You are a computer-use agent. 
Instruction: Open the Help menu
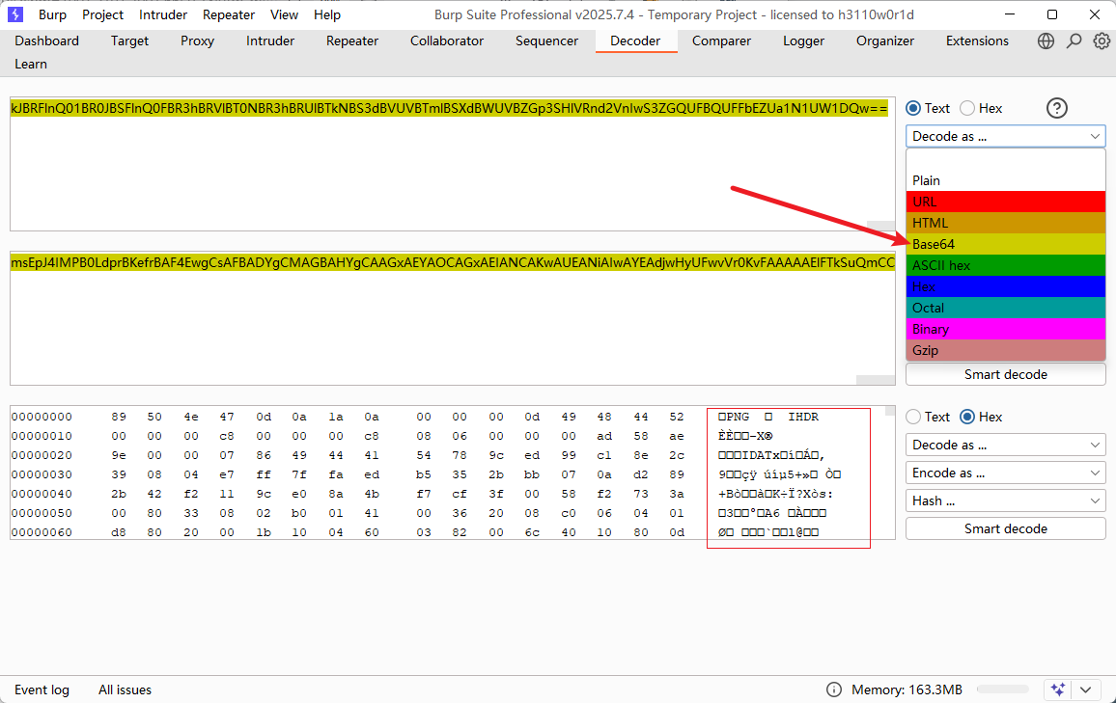(326, 14)
